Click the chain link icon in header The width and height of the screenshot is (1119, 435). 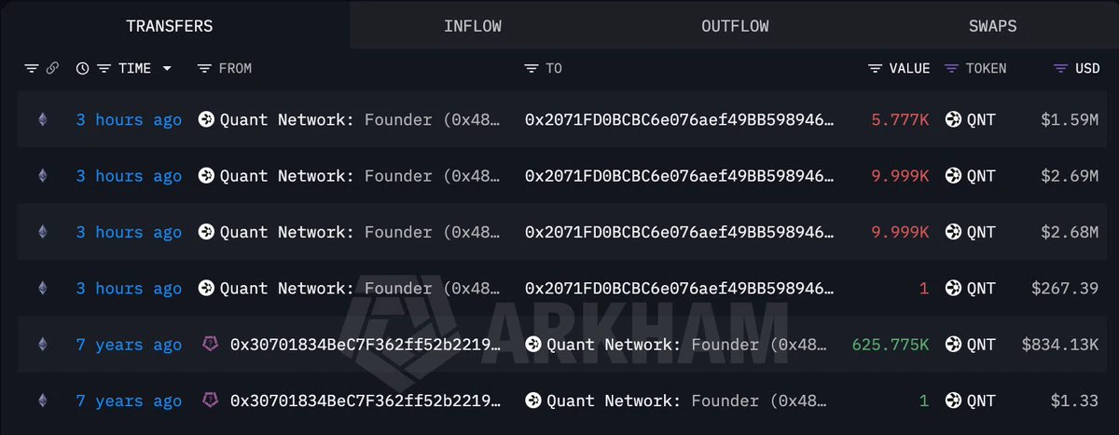click(x=52, y=68)
